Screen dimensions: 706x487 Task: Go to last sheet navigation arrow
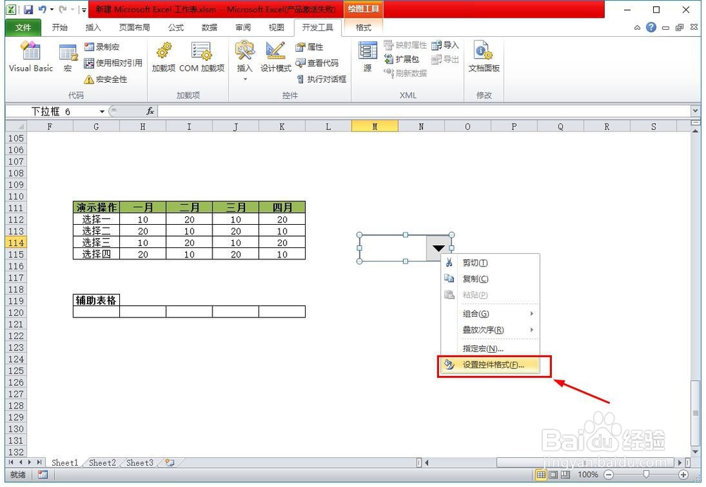tap(40, 463)
